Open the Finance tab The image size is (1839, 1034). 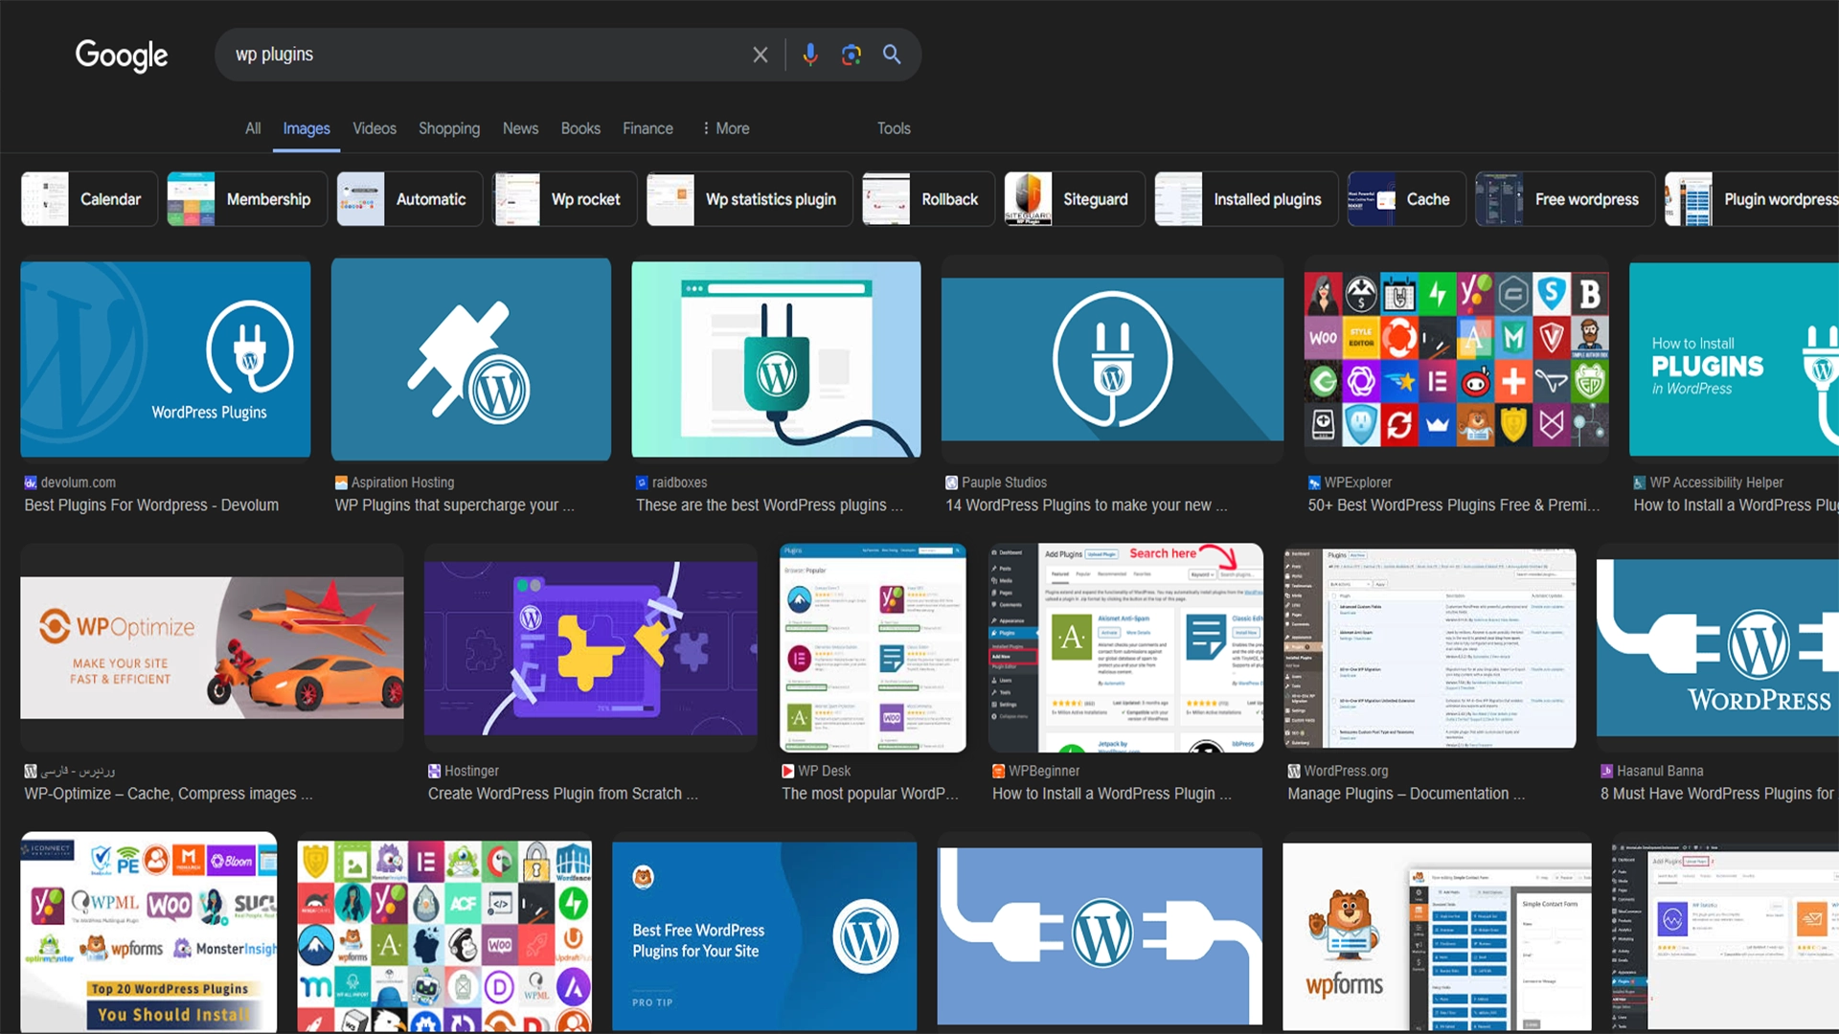click(648, 128)
